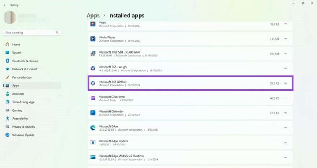
Task: Open the three-dot menu for Microsoft 365 (Office)
Action: pyautogui.click(x=285, y=83)
